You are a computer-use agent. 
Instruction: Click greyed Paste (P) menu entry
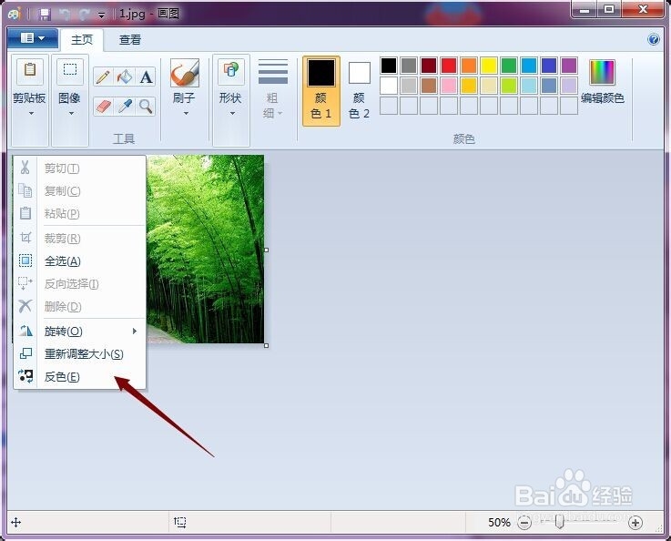(x=80, y=213)
